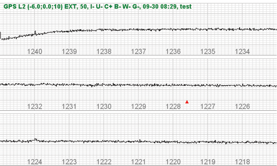Click time label 1229

point(138,107)
